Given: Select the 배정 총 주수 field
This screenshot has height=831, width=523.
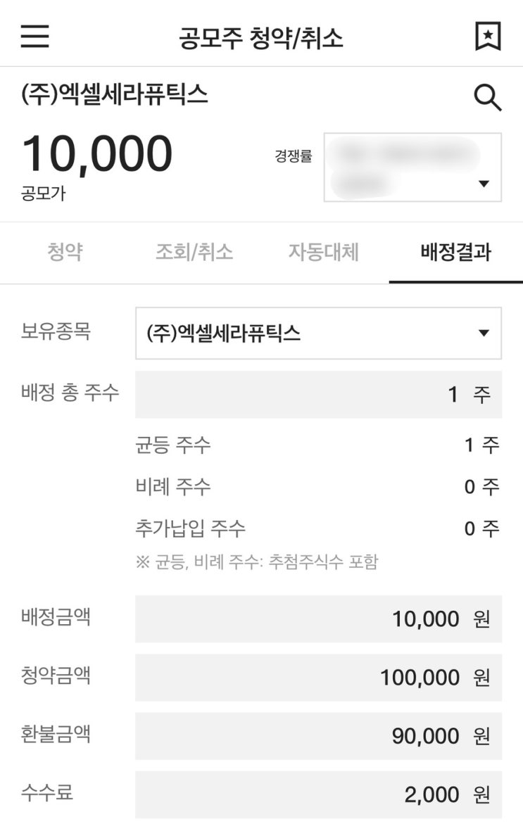Looking at the screenshot, I should click(318, 394).
